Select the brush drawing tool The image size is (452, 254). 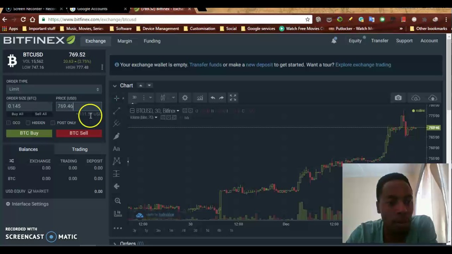(117, 136)
